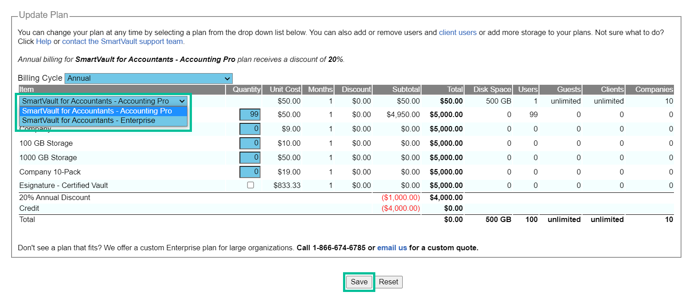Choose SmartVault for Accountants - Enterprise option
Image resolution: width=691 pixels, height=296 pixels.
coord(103,120)
